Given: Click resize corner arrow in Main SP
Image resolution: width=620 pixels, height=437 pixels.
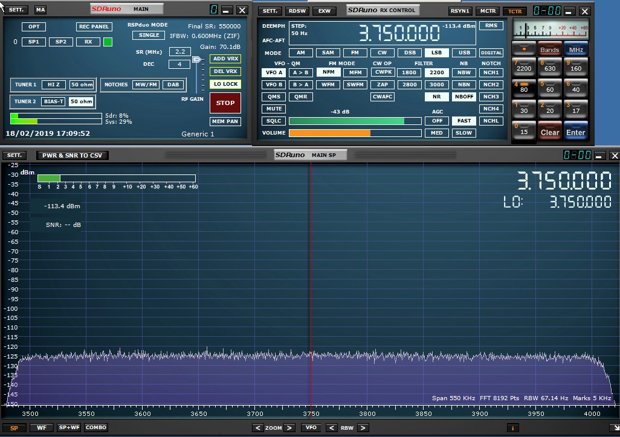Looking at the screenshot, I should (x=615, y=428).
